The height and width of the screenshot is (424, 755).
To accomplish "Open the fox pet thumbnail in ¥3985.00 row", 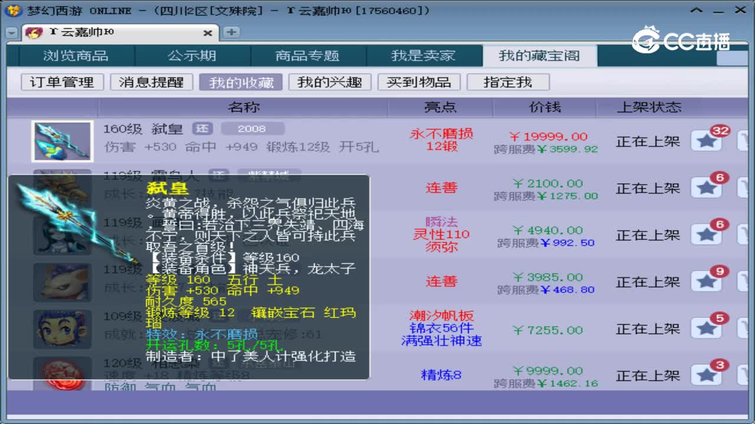I will tap(62, 282).
